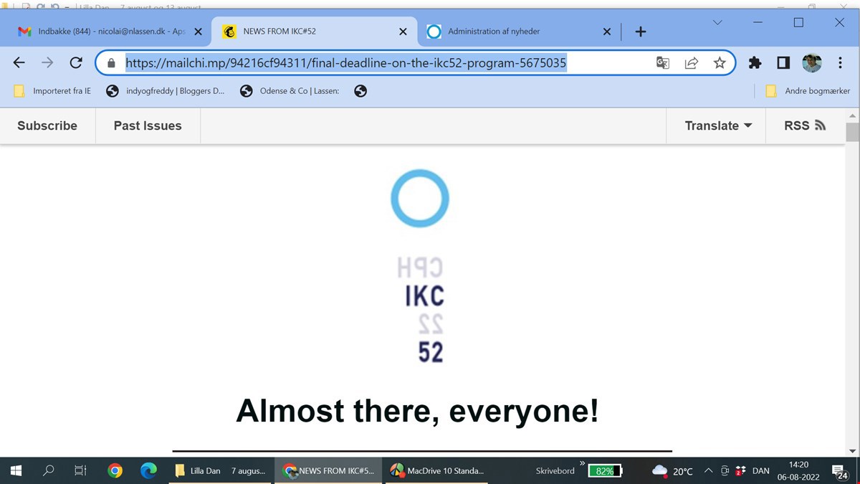Launch Chrome from pinned taskbar icon

(115, 471)
